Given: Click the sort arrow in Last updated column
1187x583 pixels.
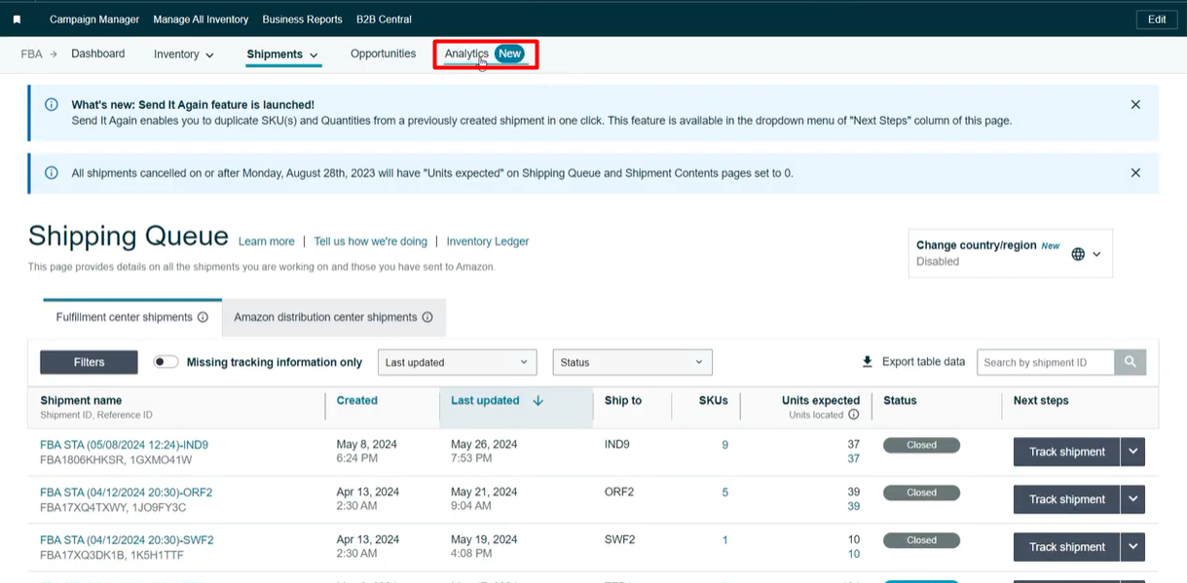Looking at the screenshot, I should click(x=538, y=400).
